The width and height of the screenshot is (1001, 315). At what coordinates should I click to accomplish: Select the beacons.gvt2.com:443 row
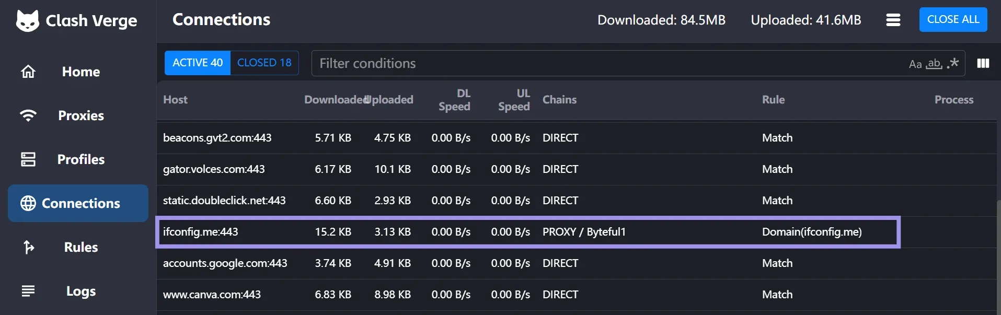click(576, 138)
